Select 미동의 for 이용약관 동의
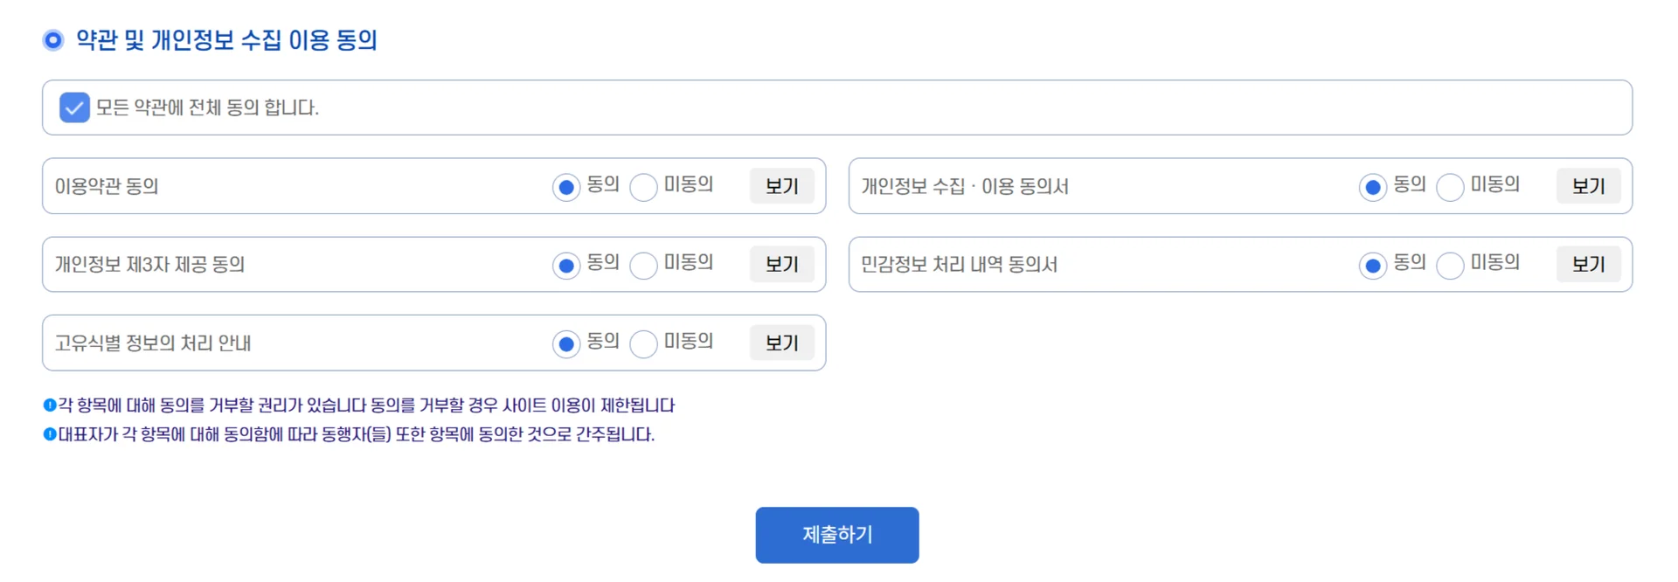The width and height of the screenshot is (1678, 582). click(x=643, y=187)
